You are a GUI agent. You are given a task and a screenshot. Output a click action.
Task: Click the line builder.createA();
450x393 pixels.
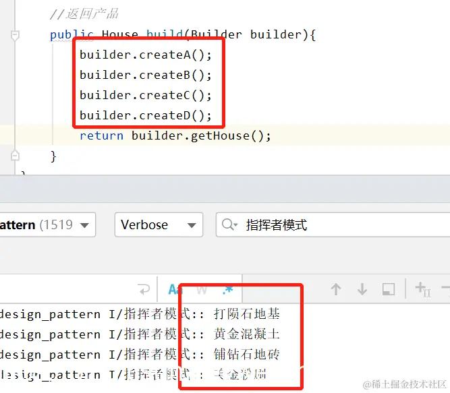point(146,55)
